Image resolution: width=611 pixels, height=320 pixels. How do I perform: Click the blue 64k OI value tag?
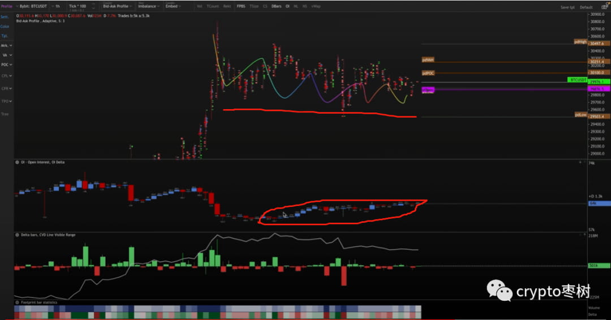point(599,204)
